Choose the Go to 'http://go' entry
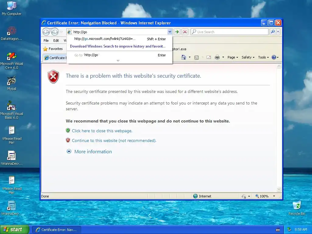Screen dimensions: 312x234 coord(119,55)
